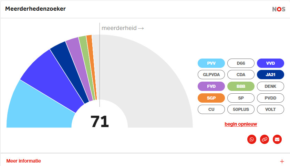Toggle the GLPVDA party button
This screenshot has height=166, width=290.
211,74
